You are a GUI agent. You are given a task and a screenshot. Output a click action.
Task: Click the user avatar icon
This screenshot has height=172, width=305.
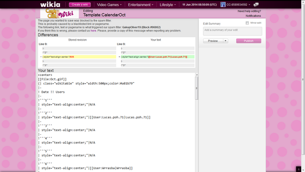pyautogui.click(x=223, y=4)
